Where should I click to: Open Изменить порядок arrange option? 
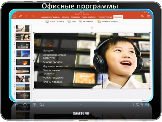coord(108,21)
